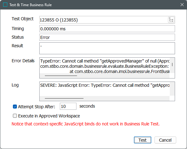Click the Error Details text area

click(x=104, y=66)
